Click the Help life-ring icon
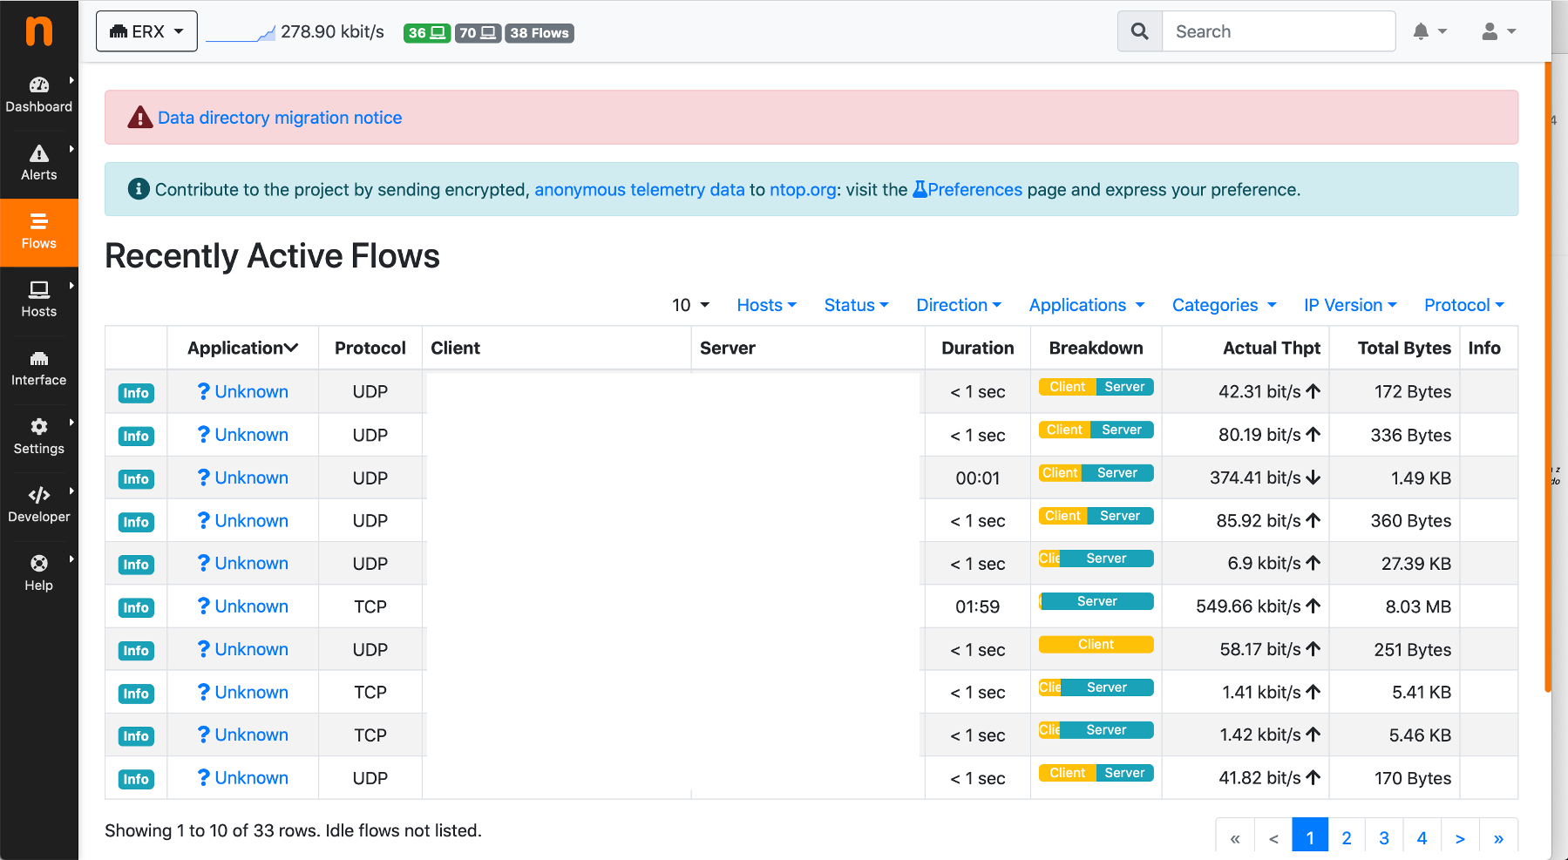Screen dimensions: 1568x860 click(38, 560)
